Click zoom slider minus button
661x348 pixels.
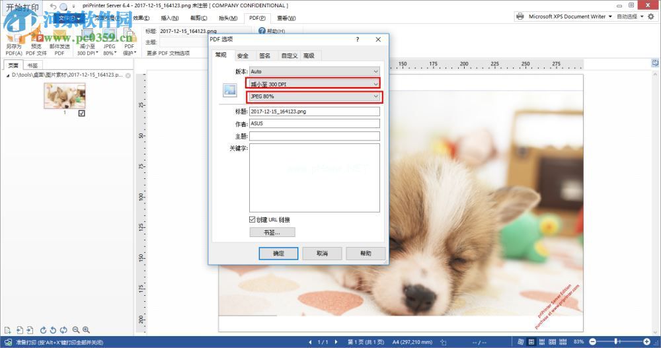592,341
